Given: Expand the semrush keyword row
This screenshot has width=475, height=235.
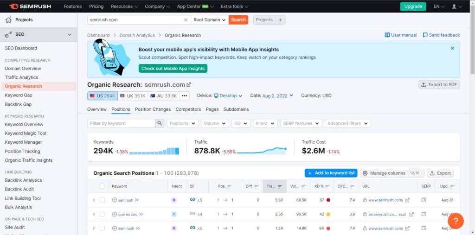Looking at the screenshot, I should pyautogui.click(x=94, y=200).
